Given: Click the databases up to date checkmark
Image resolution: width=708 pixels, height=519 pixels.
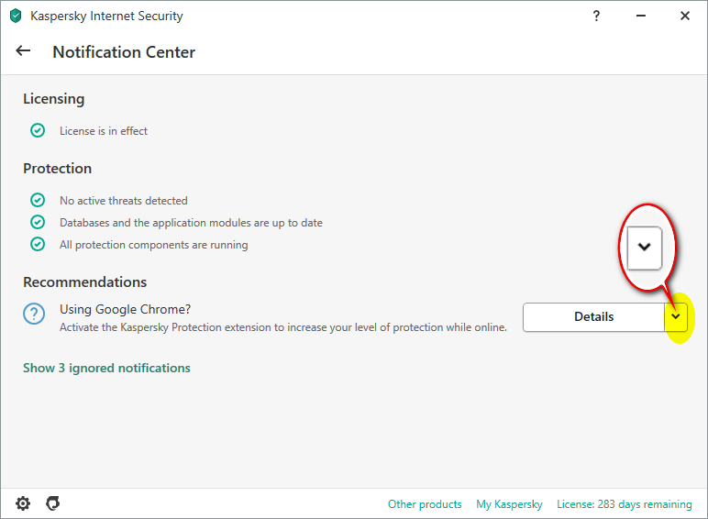Looking at the screenshot, I should click(x=38, y=222).
